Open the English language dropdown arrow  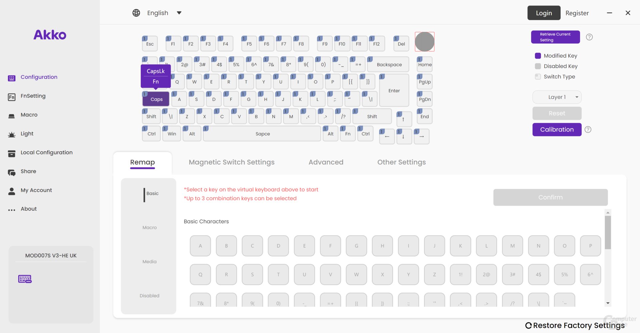[x=179, y=13]
